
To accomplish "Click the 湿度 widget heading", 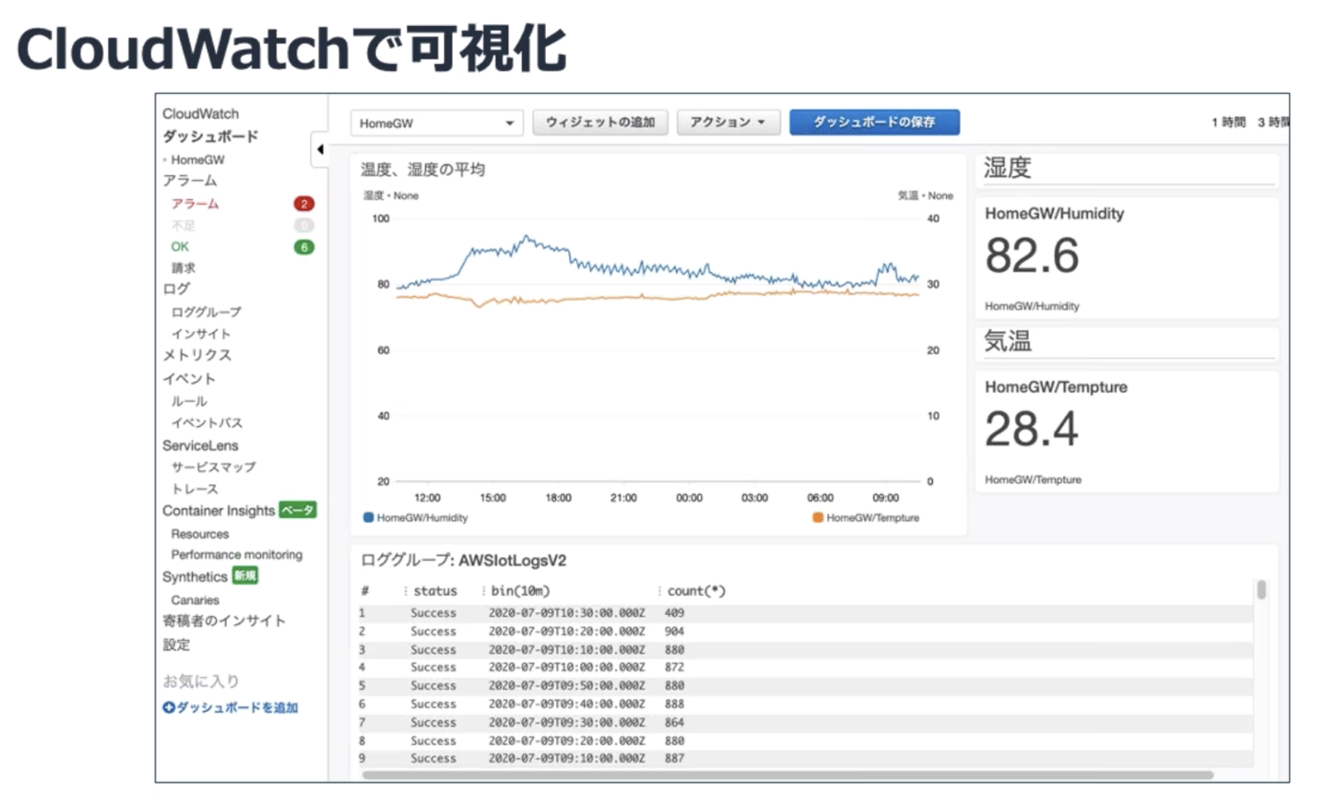I will point(1007,168).
